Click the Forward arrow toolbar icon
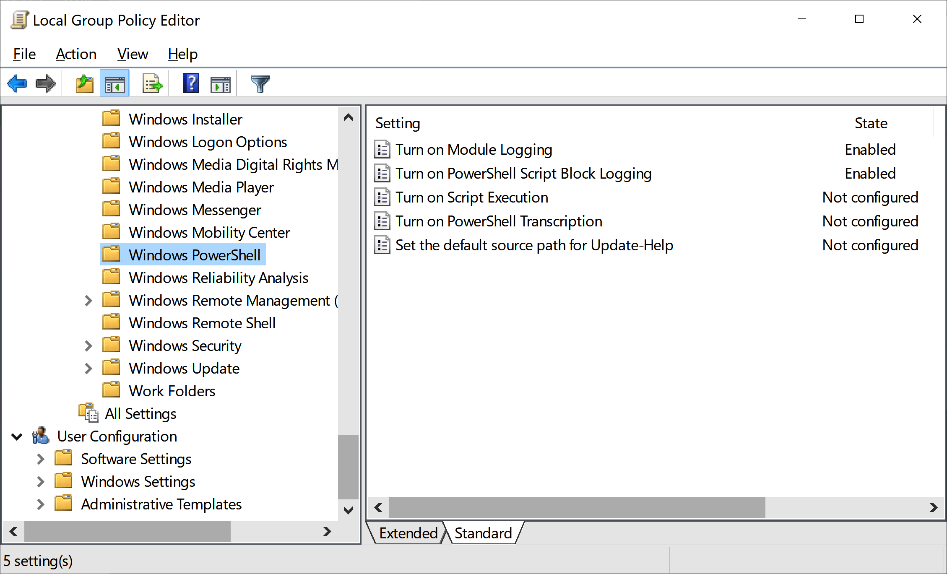Viewport: 947px width, 574px height. click(x=46, y=83)
